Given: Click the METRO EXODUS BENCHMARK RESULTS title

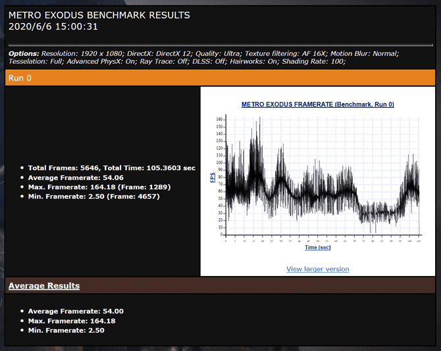Looking at the screenshot, I should (99, 15).
